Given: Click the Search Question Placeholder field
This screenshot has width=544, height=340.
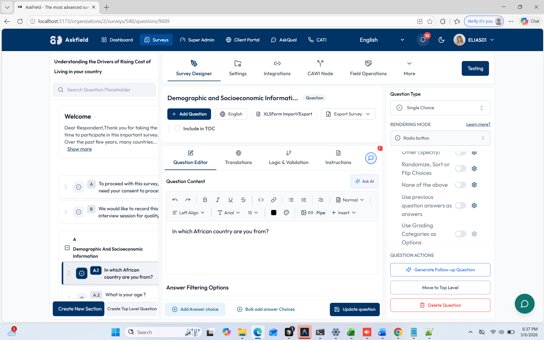Looking at the screenshot, I should click(x=104, y=90).
